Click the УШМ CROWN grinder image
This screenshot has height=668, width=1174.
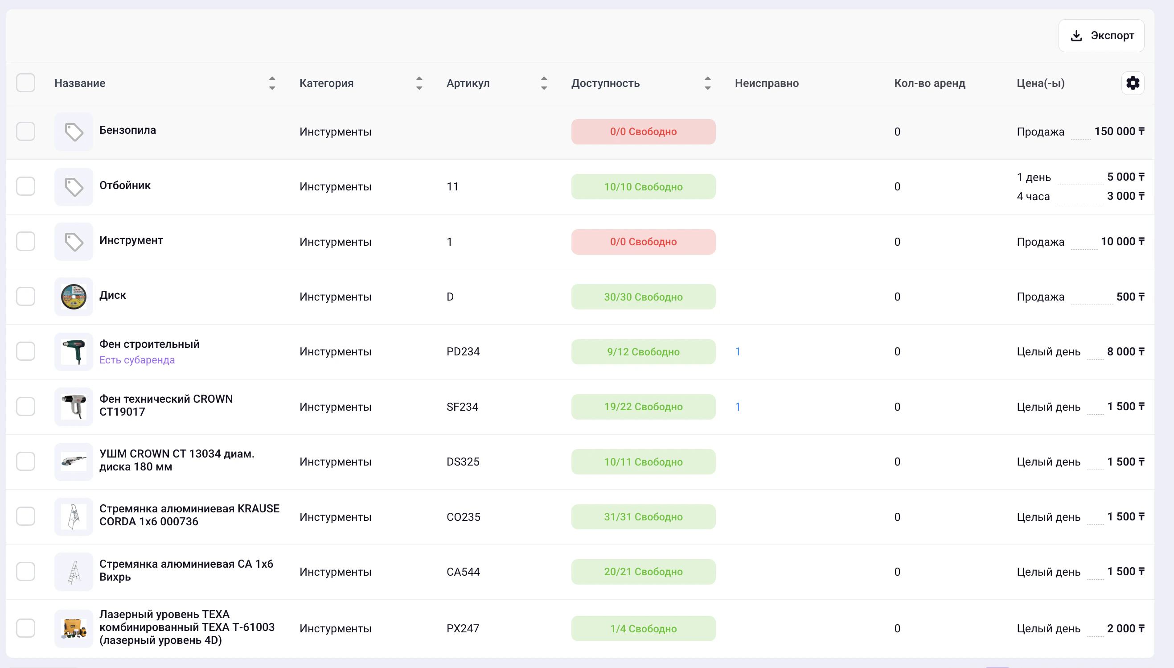(74, 462)
